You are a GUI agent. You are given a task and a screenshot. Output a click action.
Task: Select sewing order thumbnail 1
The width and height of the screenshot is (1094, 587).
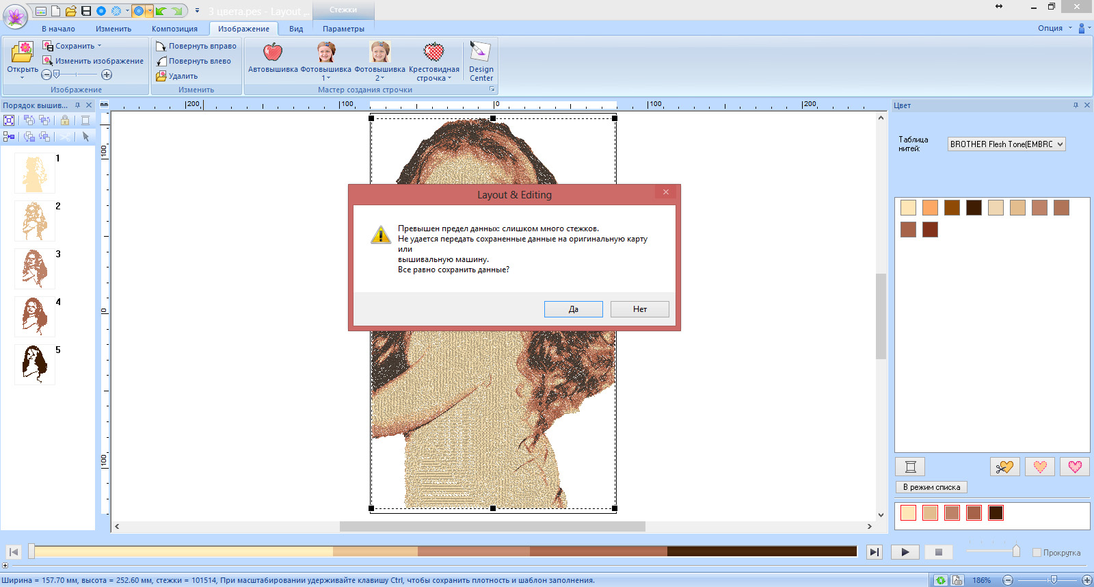click(x=35, y=173)
